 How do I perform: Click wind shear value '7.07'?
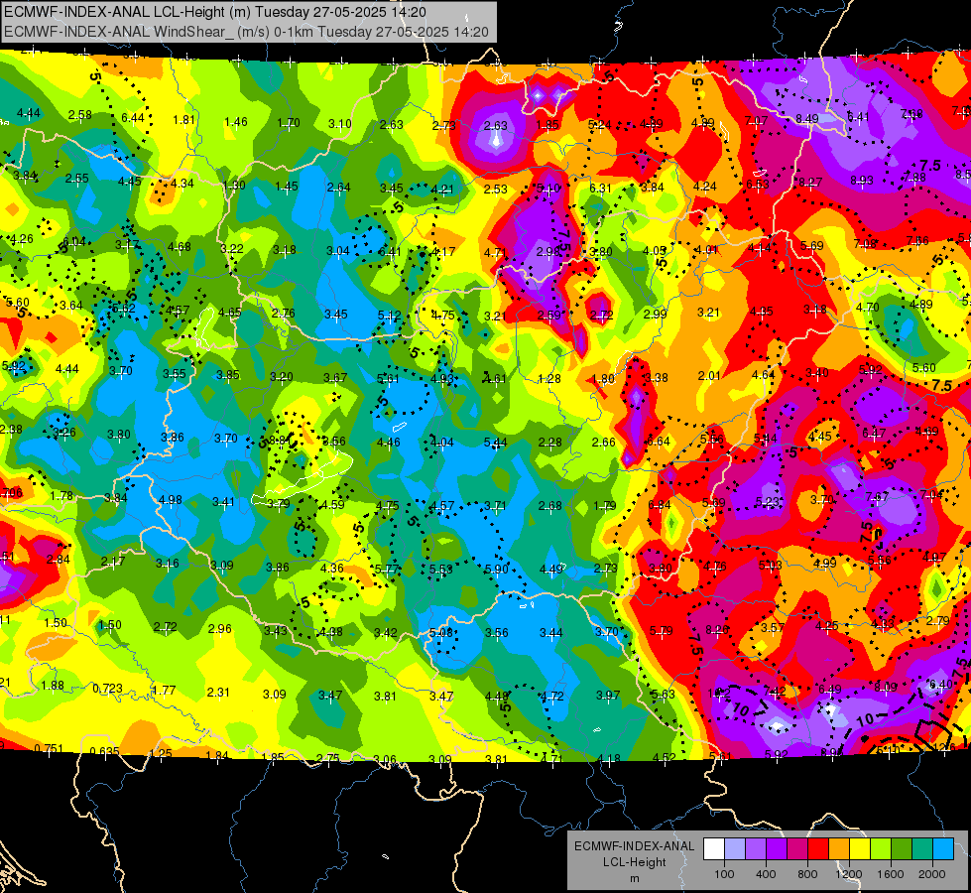click(756, 120)
